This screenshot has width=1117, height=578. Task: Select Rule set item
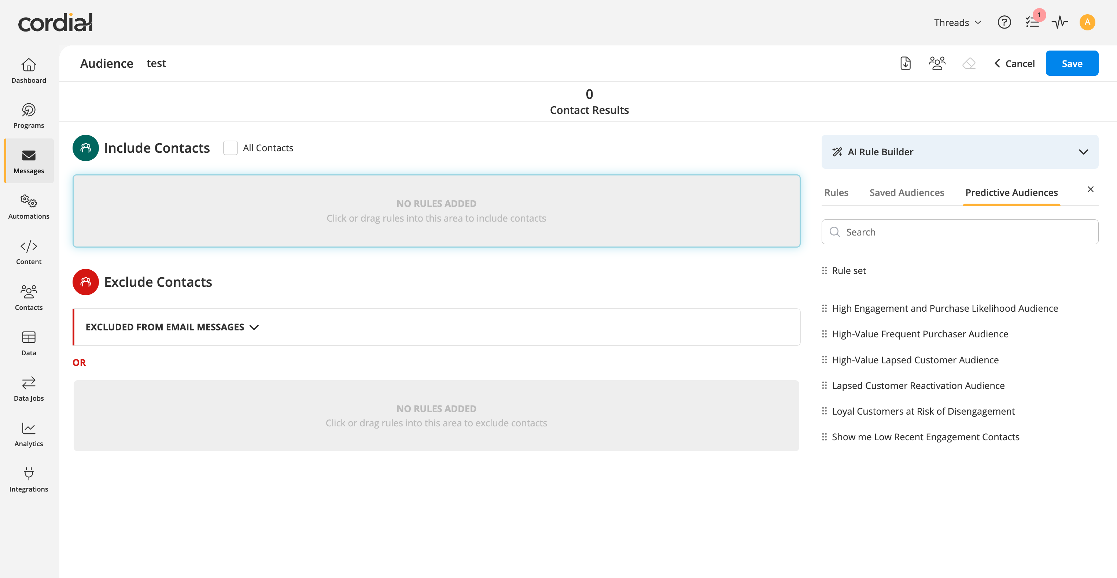coord(849,270)
